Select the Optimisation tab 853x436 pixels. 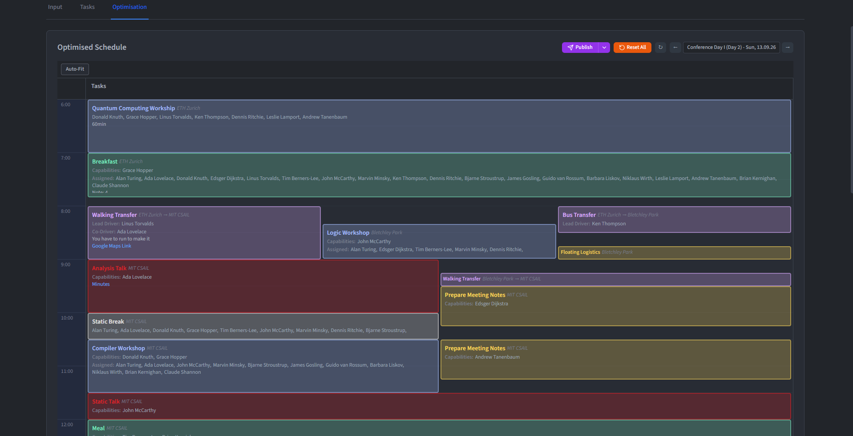coord(129,7)
